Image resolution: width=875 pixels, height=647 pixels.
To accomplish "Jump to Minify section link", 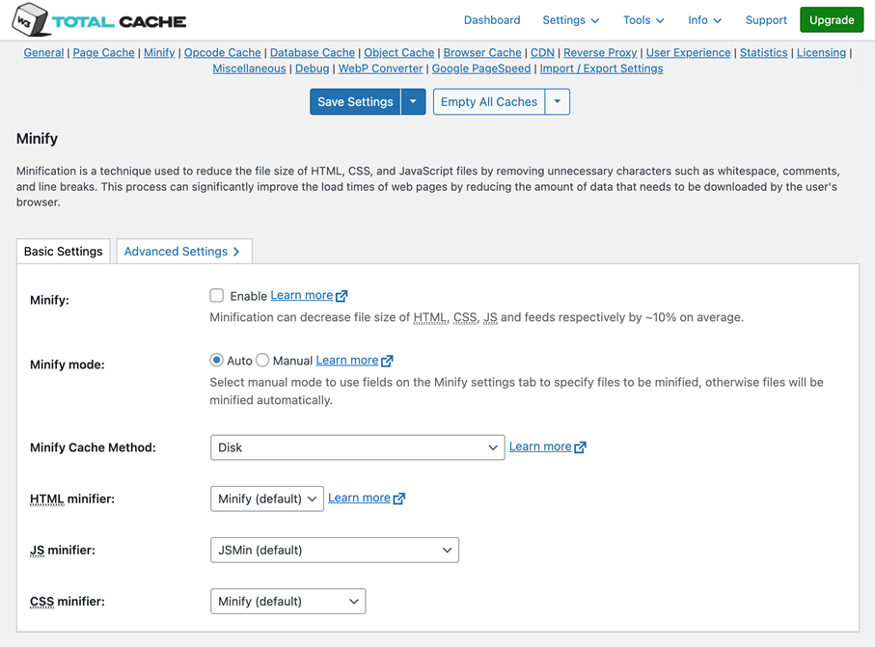I will (x=159, y=52).
